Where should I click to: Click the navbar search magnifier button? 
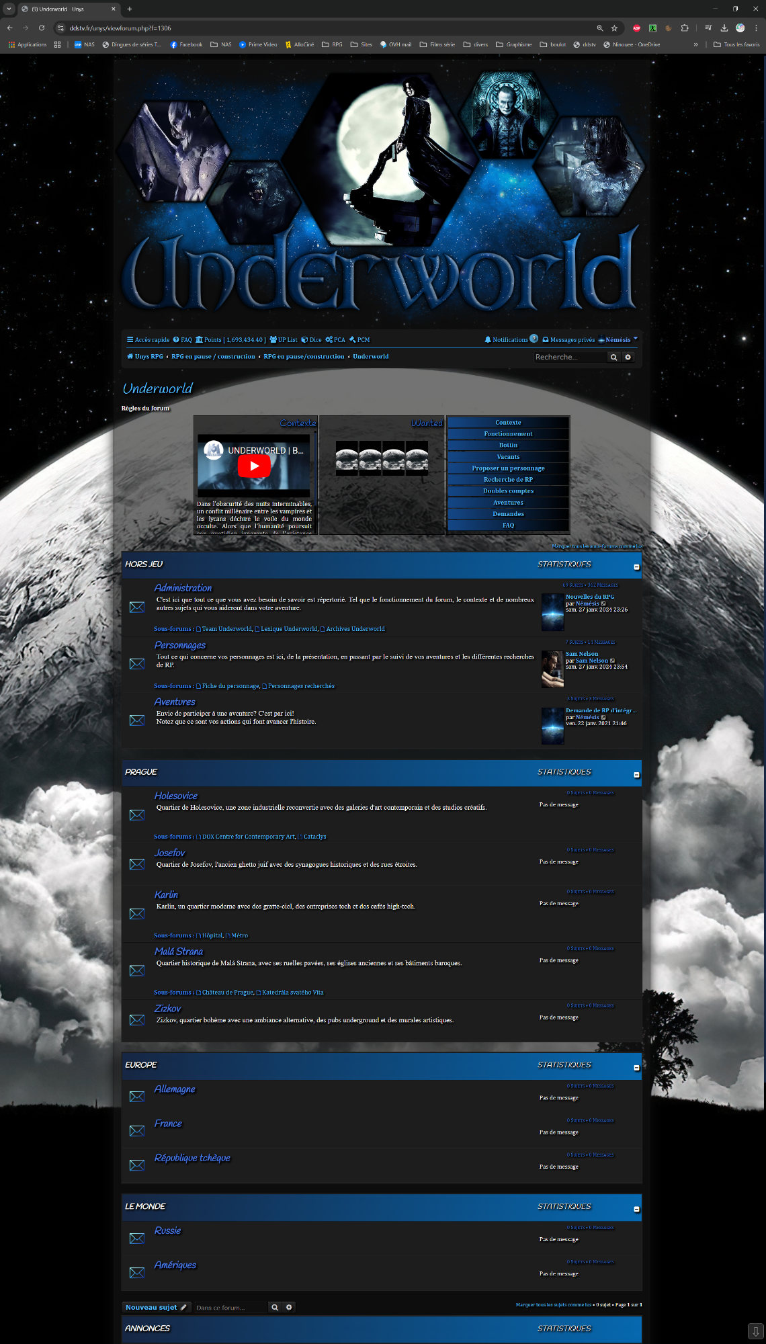613,358
